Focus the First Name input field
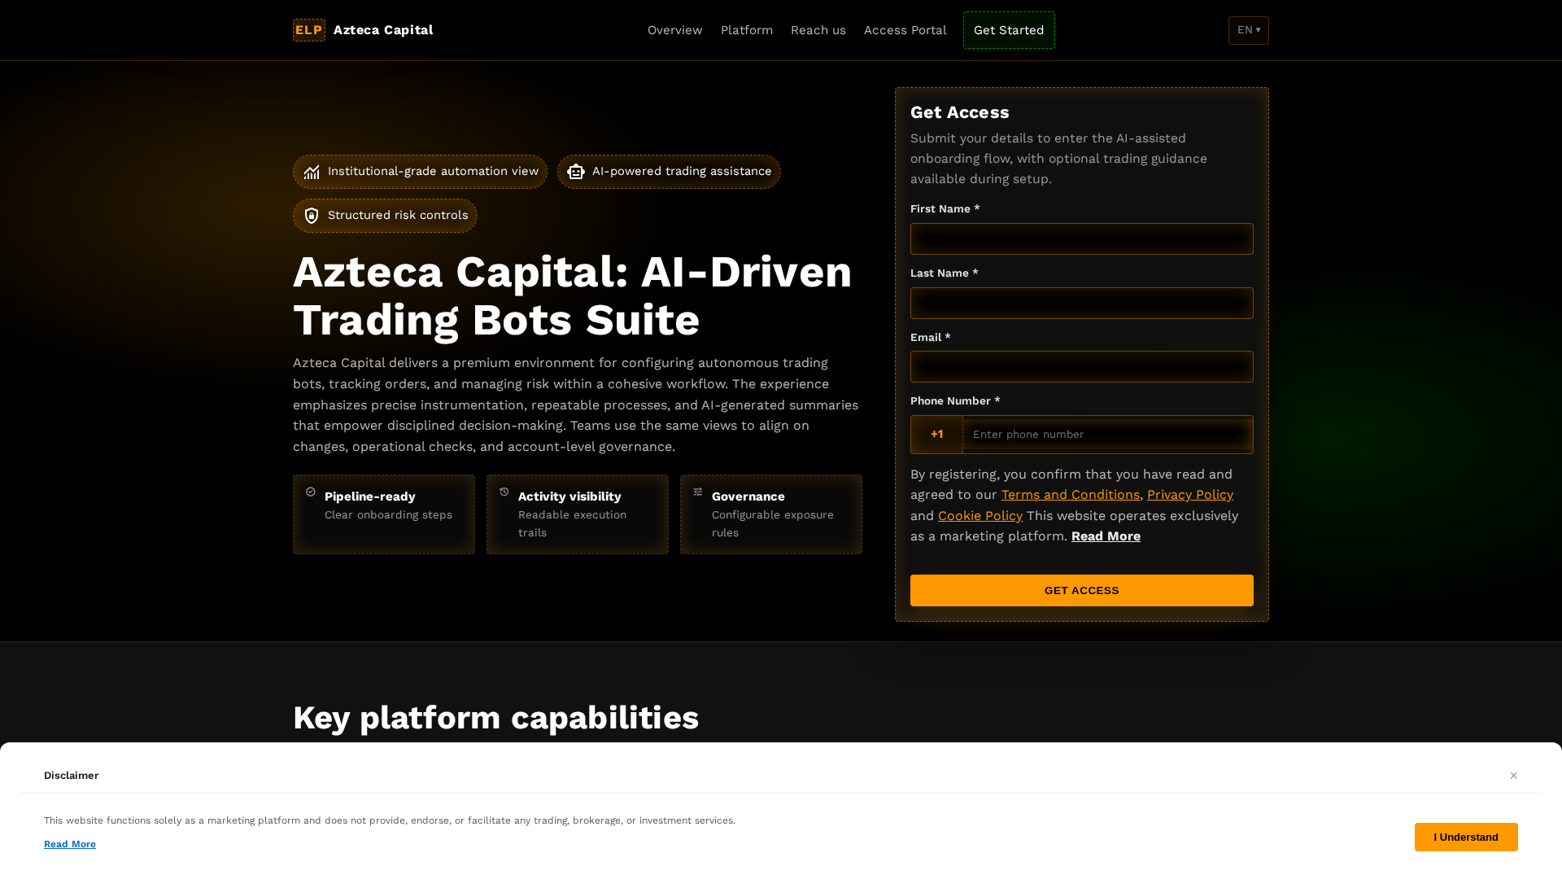This screenshot has height=879, width=1562. [1082, 239]
